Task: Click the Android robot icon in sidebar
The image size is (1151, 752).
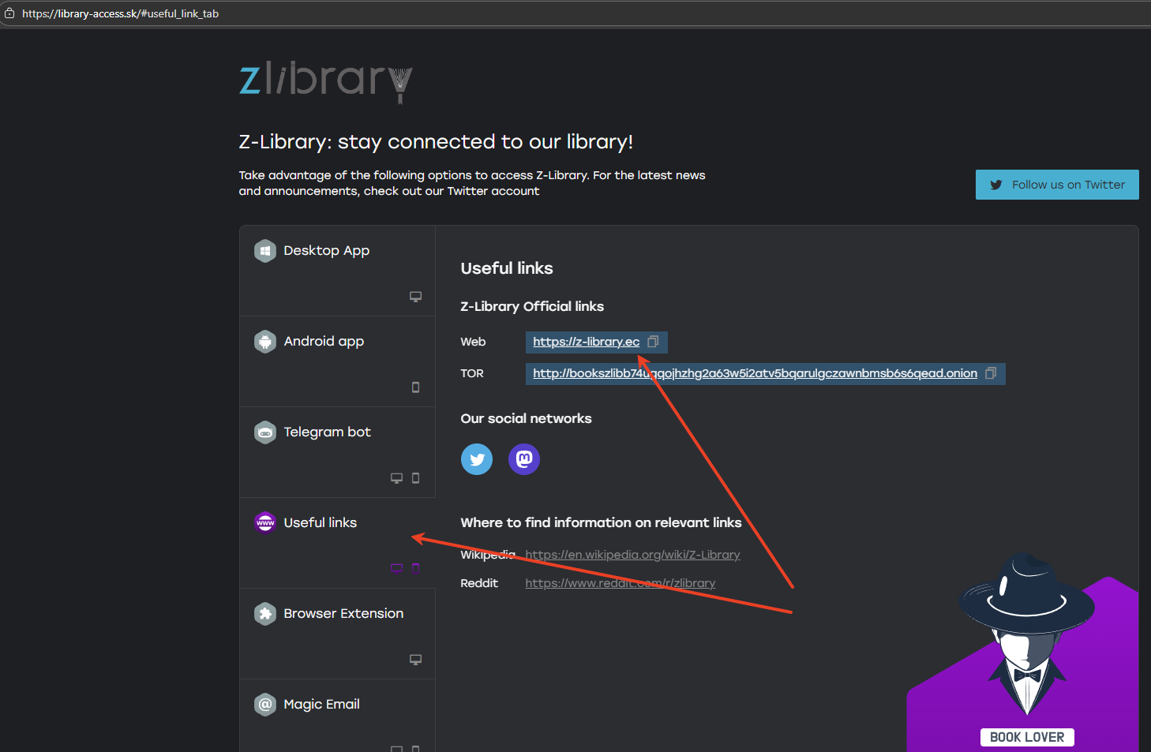Action: pos(265,341)
